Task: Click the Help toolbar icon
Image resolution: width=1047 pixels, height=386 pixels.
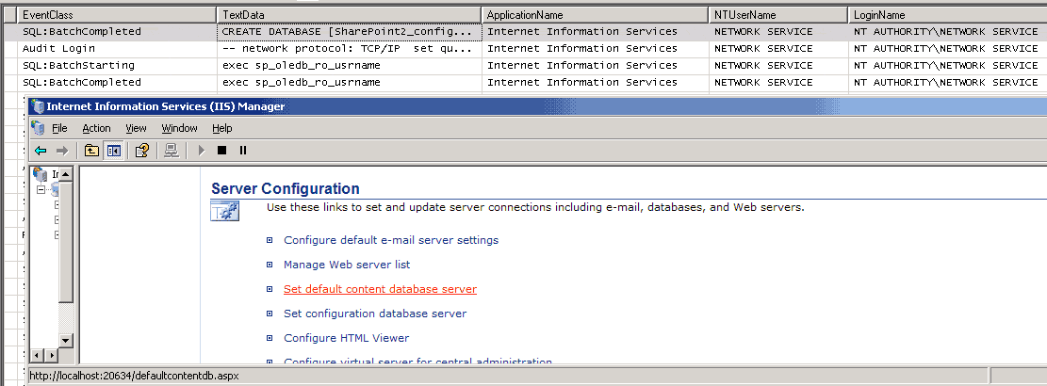Action: 142,150
